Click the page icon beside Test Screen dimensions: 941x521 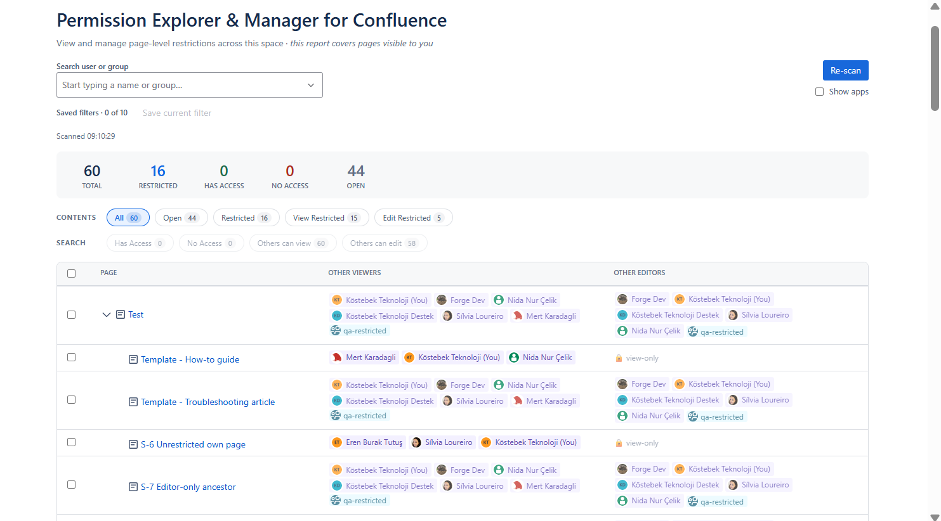pos(121,314)
